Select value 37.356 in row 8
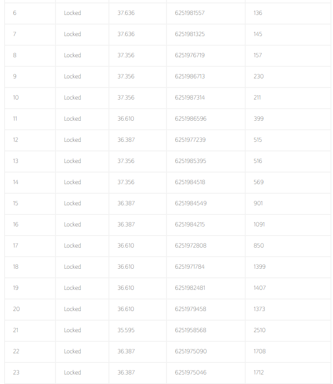Viewport: 333px width, 384px height. [126, 55]
